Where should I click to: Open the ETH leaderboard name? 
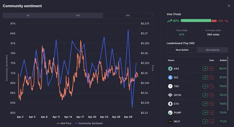click(x=176, y=104)
